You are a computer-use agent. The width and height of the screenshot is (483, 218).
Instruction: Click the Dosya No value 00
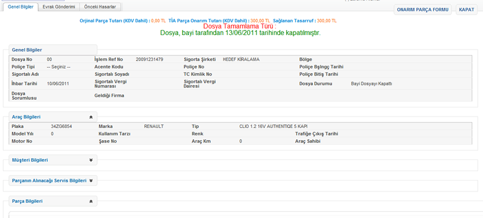tap(50, 59)
